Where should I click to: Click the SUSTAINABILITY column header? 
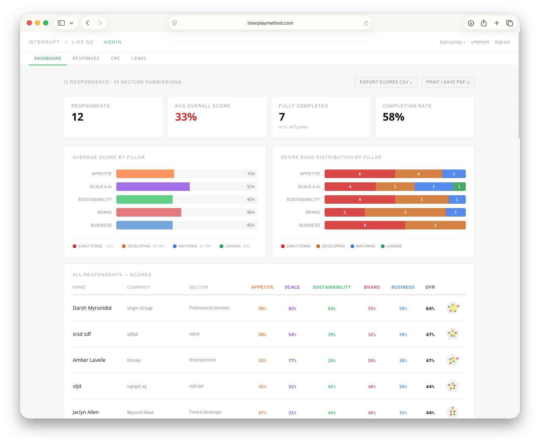(332, 287)
